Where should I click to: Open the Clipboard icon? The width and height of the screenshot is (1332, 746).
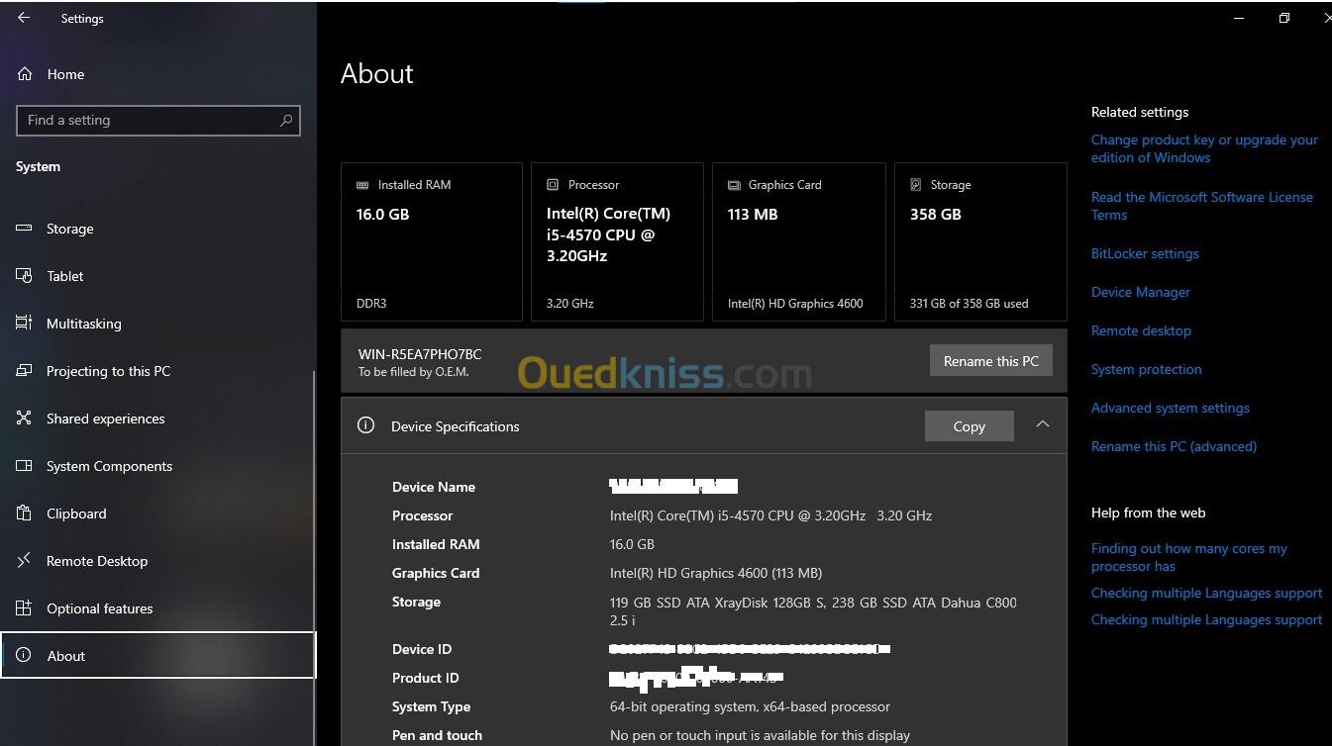click(25, 513)
